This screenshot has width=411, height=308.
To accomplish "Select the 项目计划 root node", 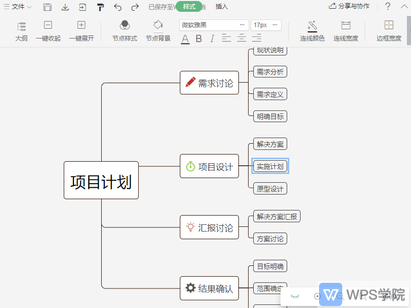I will tap(101, 180).
